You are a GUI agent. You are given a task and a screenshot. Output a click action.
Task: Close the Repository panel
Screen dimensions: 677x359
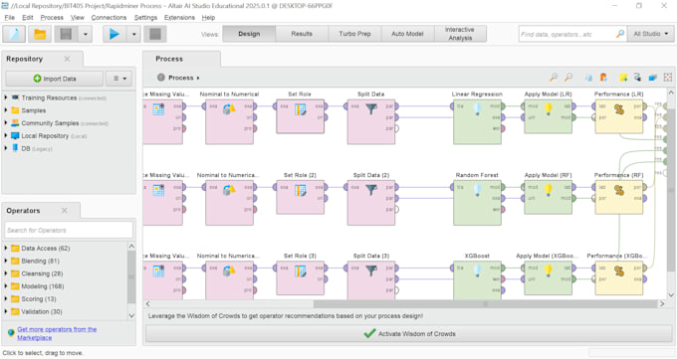coord(67,59)
